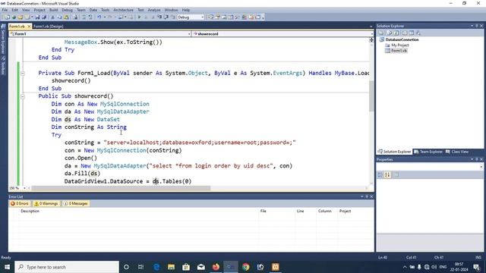This screenshot has width=486, height=273.
Task: Switch to Class View tab
Action: point(457,152)
